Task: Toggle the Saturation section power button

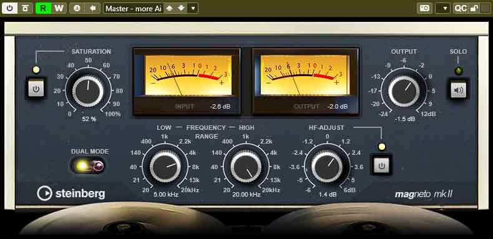Action: click(x=36, y=89)
